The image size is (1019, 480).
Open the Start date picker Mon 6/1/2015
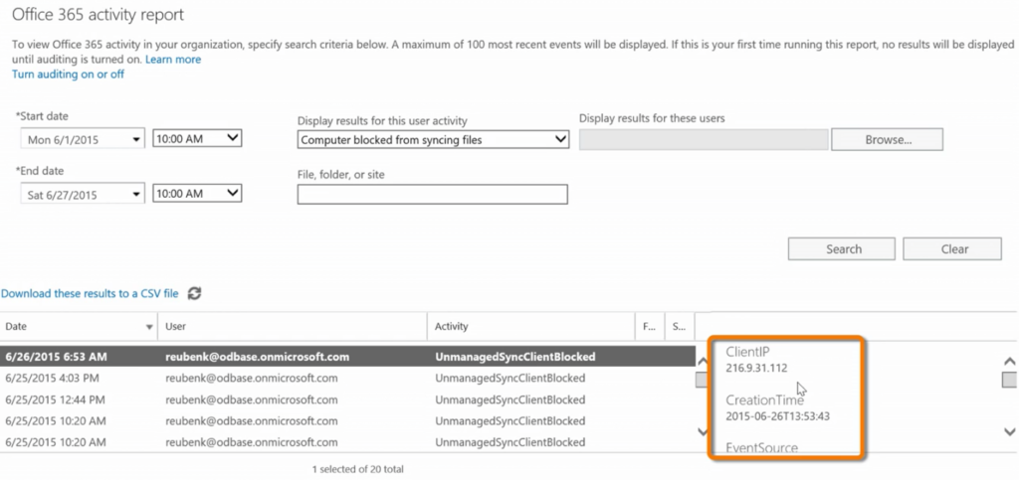pos(83,139)
